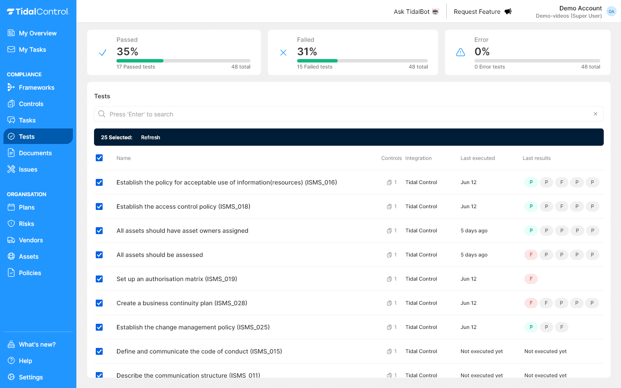This screenshot has width=621, height=388.
Task: Click the warning triangle on the Error card
Action: click(460, 52)
